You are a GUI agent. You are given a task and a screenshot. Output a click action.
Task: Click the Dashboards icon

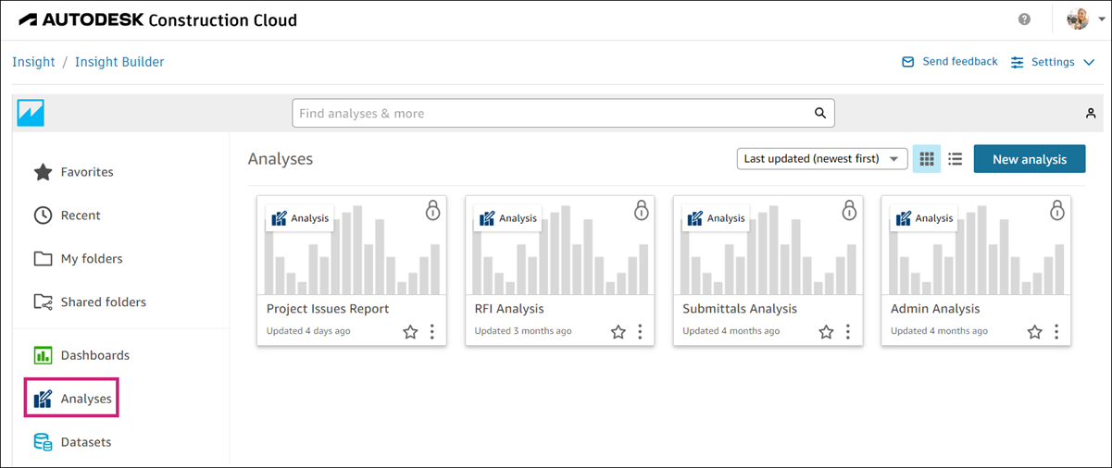point(43,355)
